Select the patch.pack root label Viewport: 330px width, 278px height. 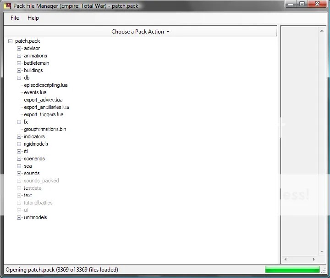point(27,41)
